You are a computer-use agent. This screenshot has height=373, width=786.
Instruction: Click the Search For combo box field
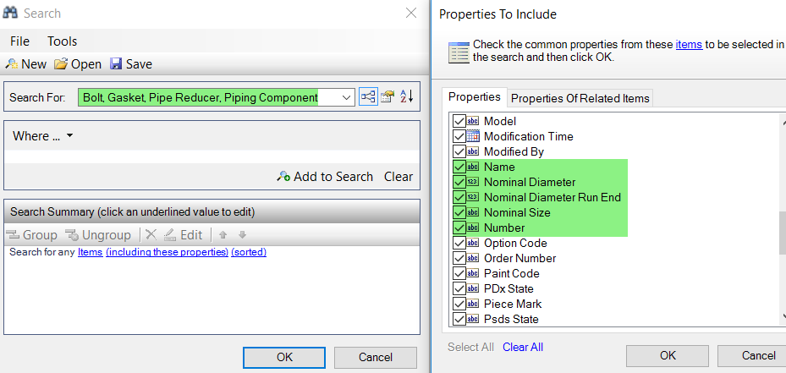(217, 97)
